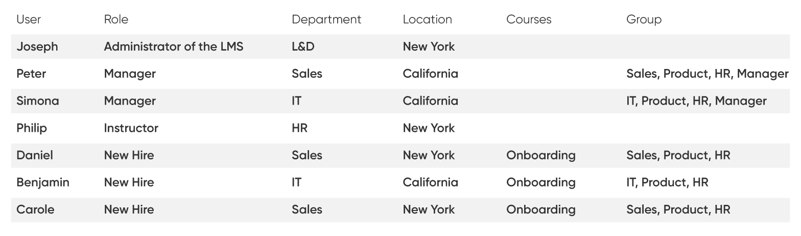The width and height of the screenshot is (801, 236).
Task: Click Peter's group list ending in Manager
Action: (708, 74)
